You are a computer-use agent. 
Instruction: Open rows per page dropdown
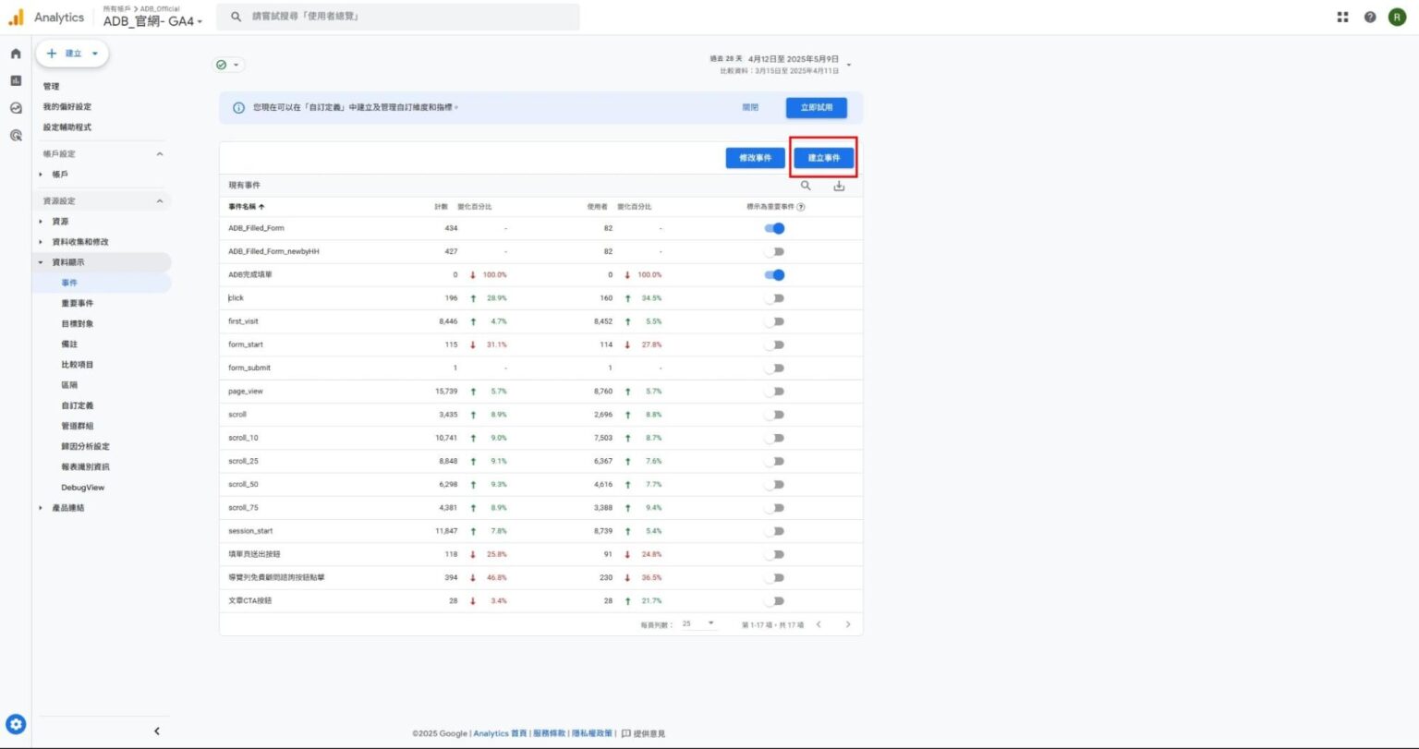coord(699,624)
